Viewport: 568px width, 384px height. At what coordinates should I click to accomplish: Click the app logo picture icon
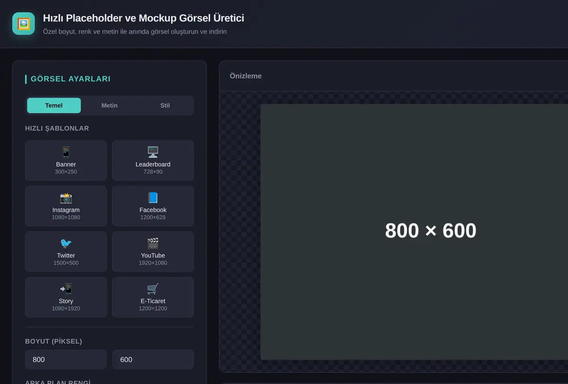tap(24, 24)
